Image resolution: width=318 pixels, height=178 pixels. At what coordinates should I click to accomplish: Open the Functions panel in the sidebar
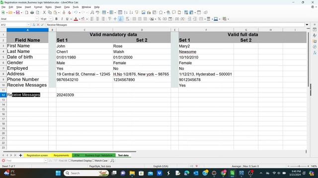315,53
